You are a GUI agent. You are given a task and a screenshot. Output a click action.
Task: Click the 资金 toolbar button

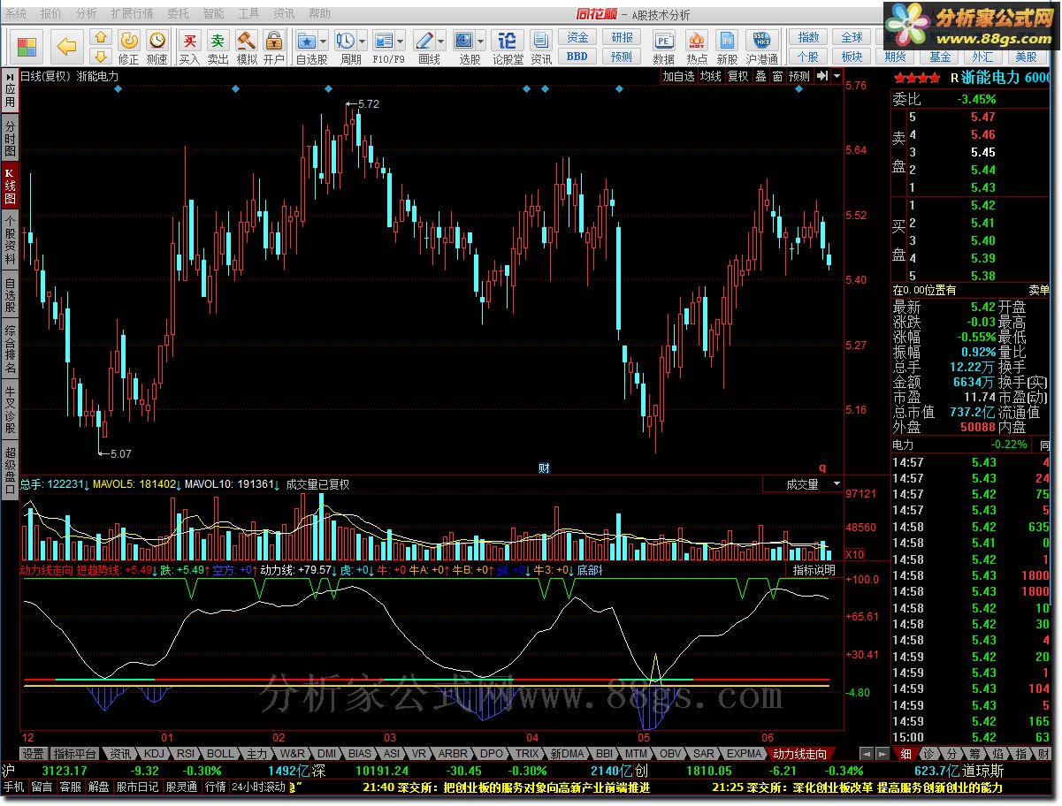(x=577, y=37)
